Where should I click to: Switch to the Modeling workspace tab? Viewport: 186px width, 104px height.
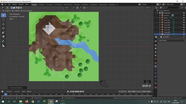click(x=42, y=5)
